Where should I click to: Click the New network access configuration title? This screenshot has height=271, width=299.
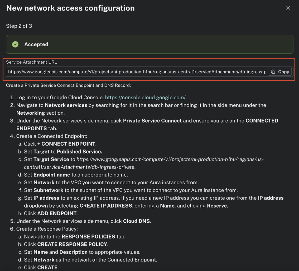coord(70,8)
